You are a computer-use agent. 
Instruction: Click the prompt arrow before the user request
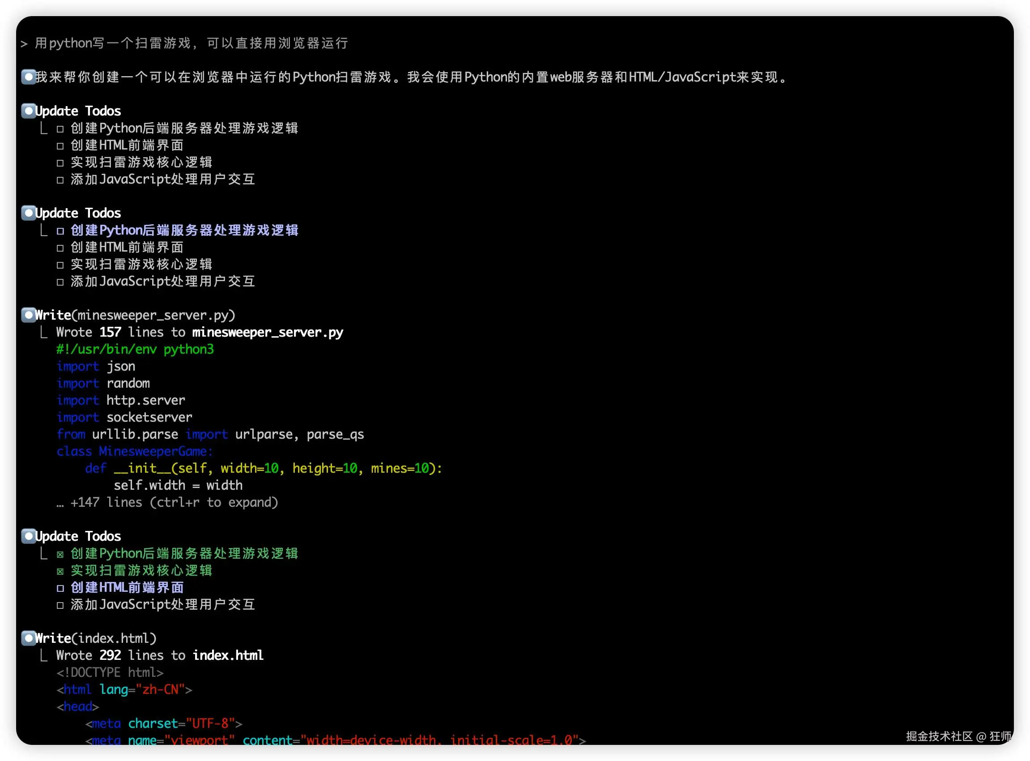pyautogui.click(x=24, y=44)
